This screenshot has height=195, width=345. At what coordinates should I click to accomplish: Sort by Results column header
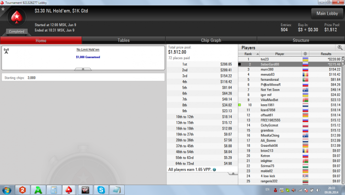(326, 54)
